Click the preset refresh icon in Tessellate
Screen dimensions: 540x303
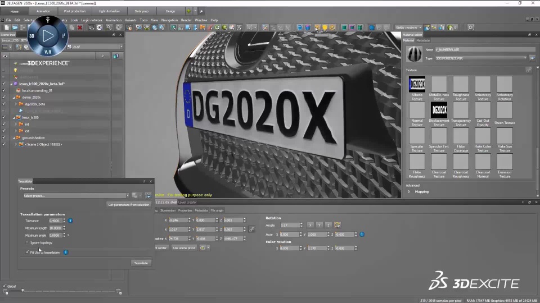(x=148, y=195)
